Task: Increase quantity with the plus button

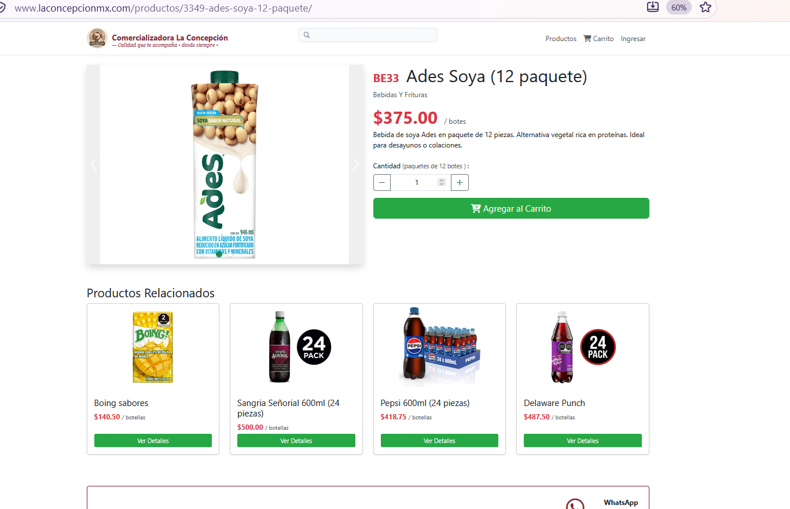Action: tap(460, 183)
